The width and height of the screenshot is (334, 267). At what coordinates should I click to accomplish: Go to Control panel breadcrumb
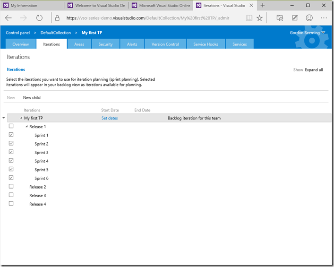(18, 33)
